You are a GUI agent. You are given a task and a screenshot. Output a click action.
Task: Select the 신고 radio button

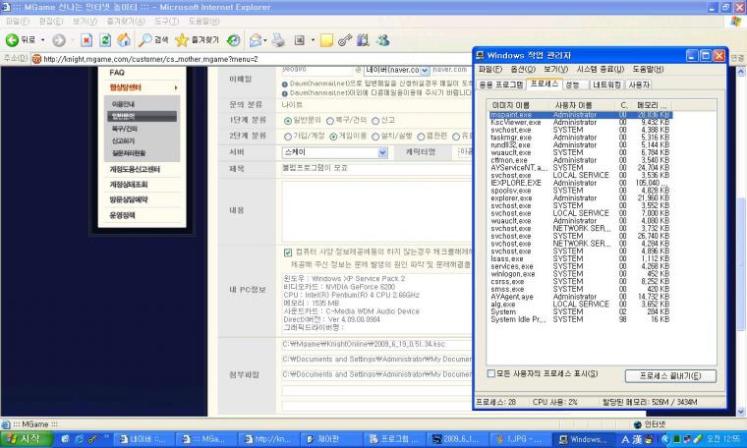click(375, 121)
